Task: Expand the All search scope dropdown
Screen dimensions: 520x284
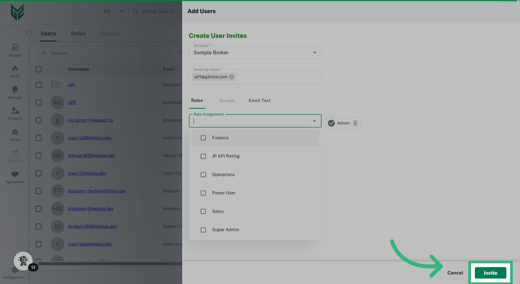Action: (x=122, y=11)
